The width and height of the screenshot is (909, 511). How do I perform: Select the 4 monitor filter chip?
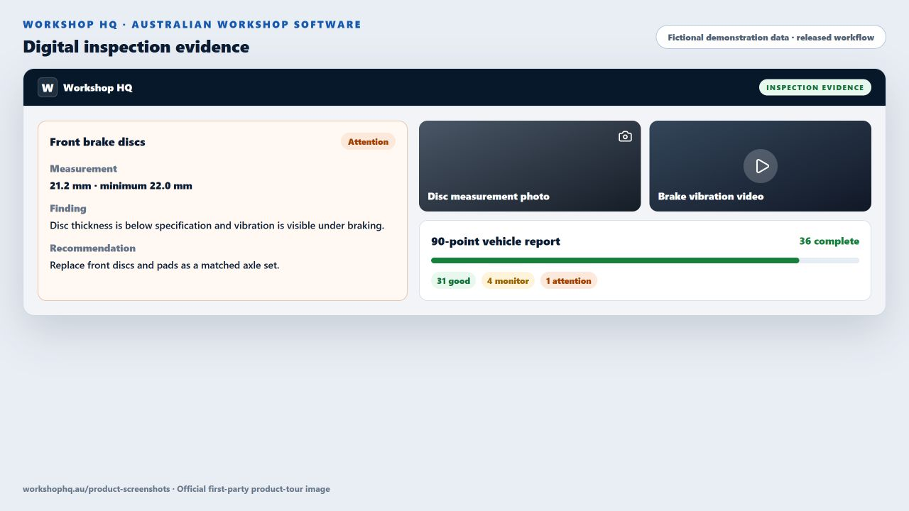click(x=508, y=281)
